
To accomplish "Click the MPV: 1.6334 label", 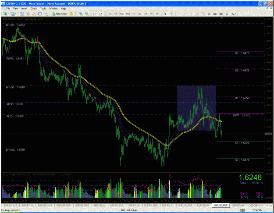I will point(15,104).
